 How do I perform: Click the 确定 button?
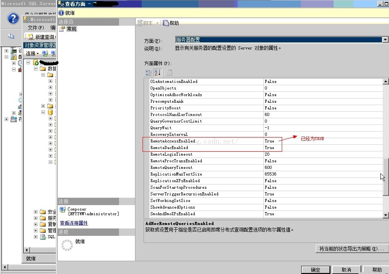(315, 270)
